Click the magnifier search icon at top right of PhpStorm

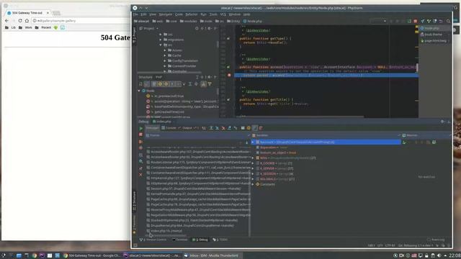click(x=448, y=21)
